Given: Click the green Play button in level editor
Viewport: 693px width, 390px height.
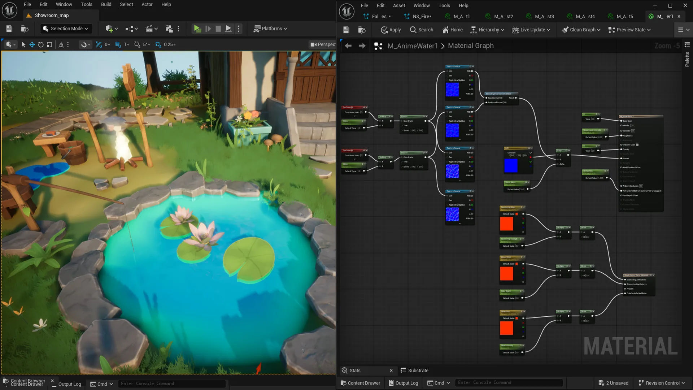Looking at the screenshot, I should point(197,29).
